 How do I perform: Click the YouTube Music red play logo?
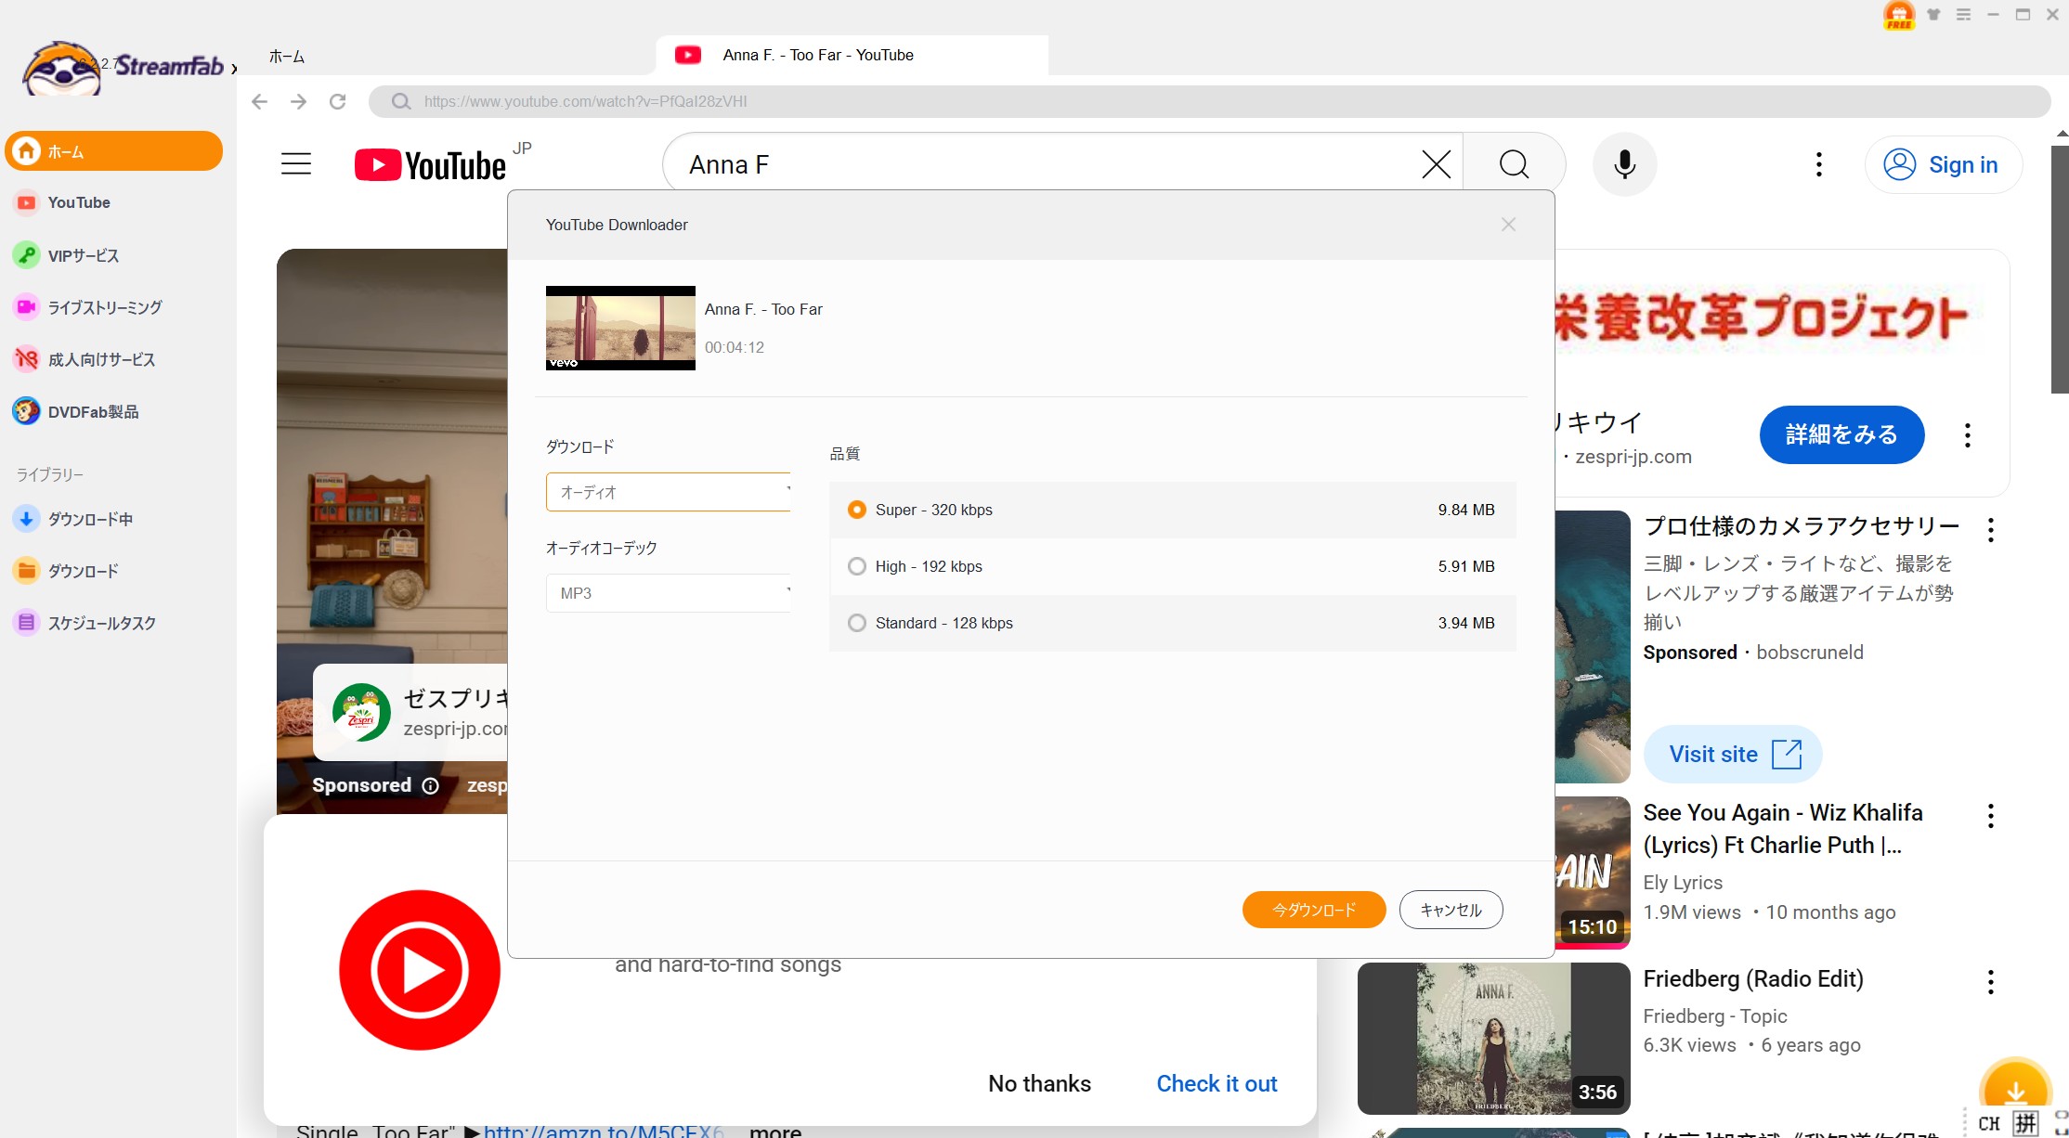pyautogui.click(x=420, y=970)
